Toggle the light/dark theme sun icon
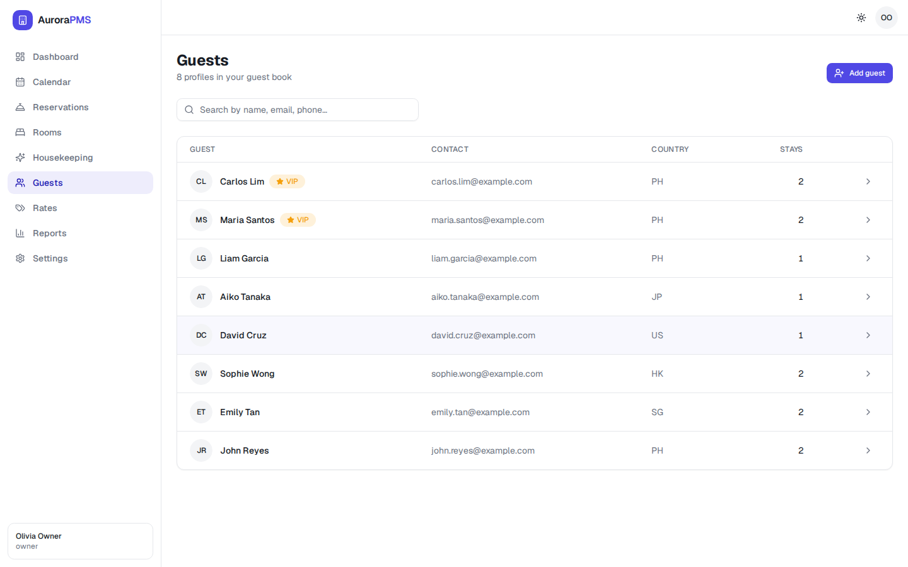The width and height of the screenshot is (908, 567). [861, 18]
